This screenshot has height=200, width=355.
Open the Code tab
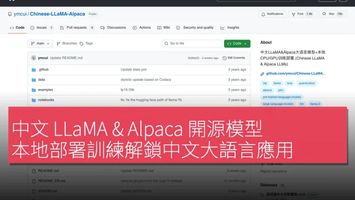(17, 28)
